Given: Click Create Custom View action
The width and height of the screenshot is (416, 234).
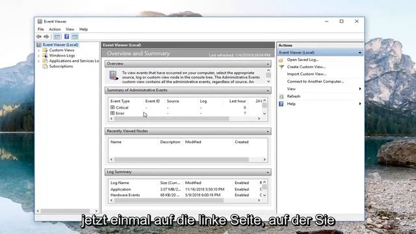Looking at the screenshot, I should (306, 67).
